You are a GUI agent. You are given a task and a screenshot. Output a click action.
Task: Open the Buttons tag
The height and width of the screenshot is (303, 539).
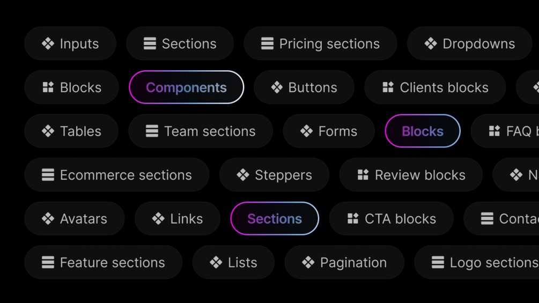point(304,87)
